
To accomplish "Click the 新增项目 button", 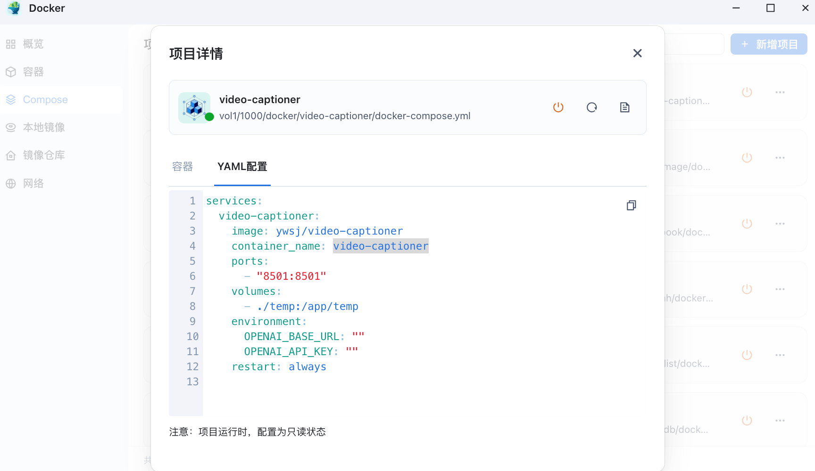I will [769, 44].
